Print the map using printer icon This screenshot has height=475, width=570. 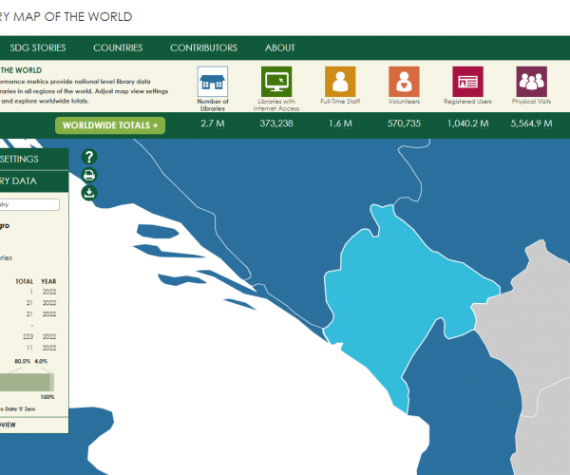pos(88,175)
